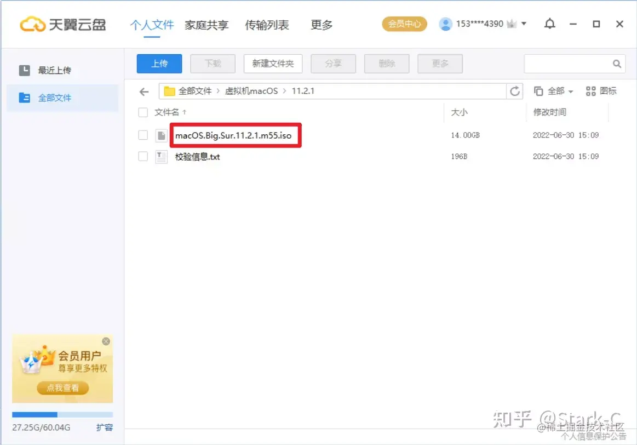The height and width of the screenshot is (445, 637).
Task: Expand the 全部 filter dropdown
Action: (x=571, y=92)
